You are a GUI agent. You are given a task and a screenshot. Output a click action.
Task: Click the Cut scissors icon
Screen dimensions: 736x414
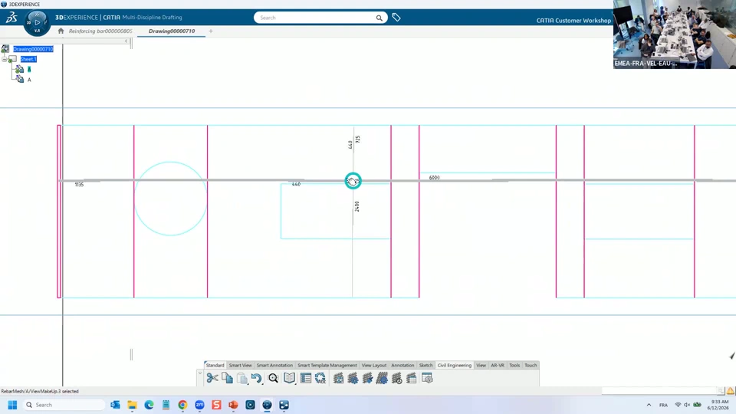tap(212, 378)
